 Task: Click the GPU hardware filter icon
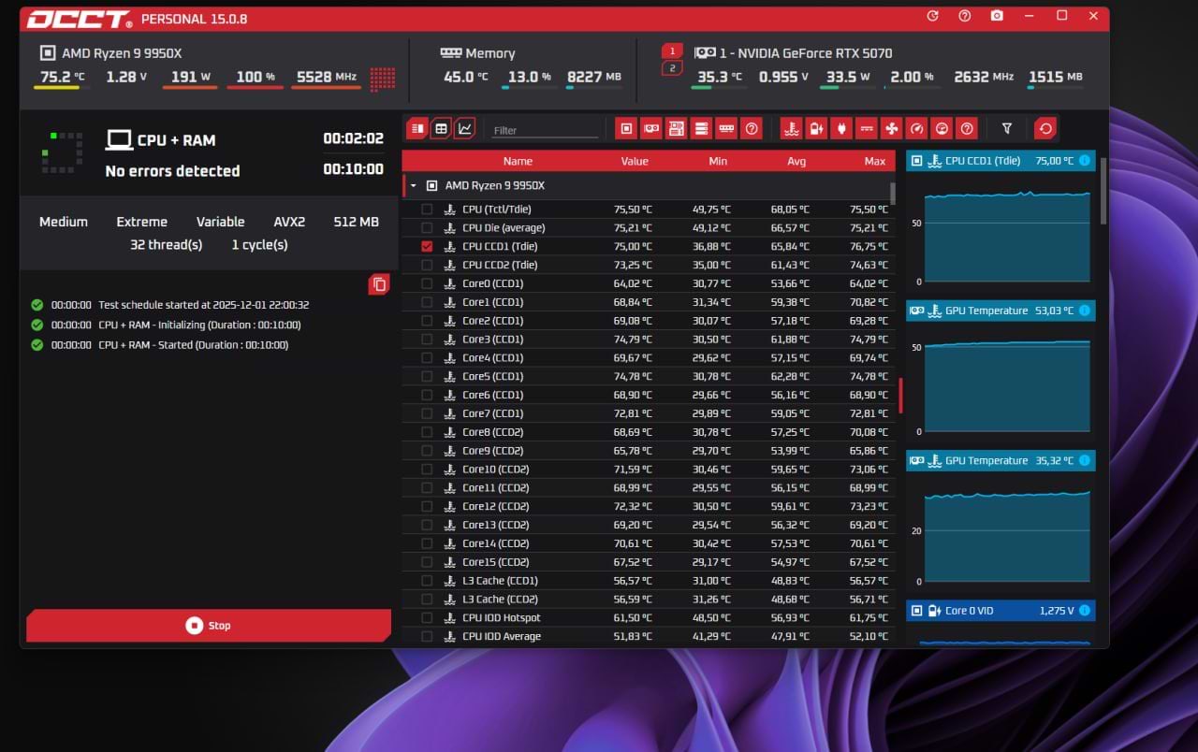coord(650,129)
